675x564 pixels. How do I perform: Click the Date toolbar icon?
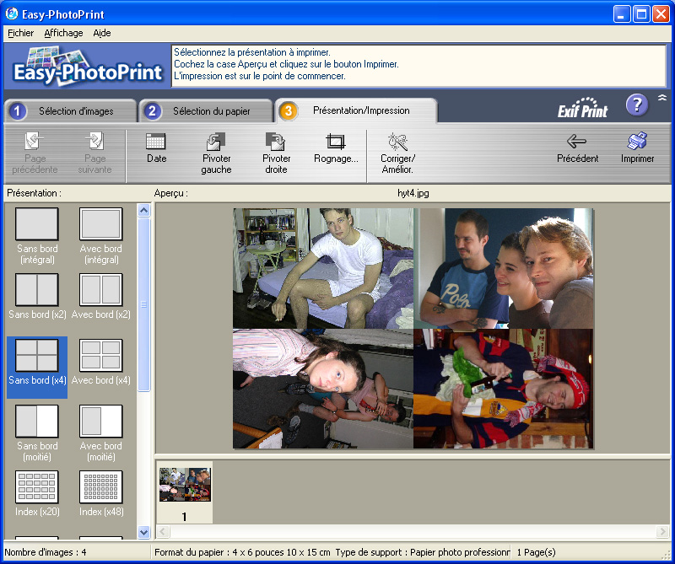pyautogui.click(x=156, y=142)
